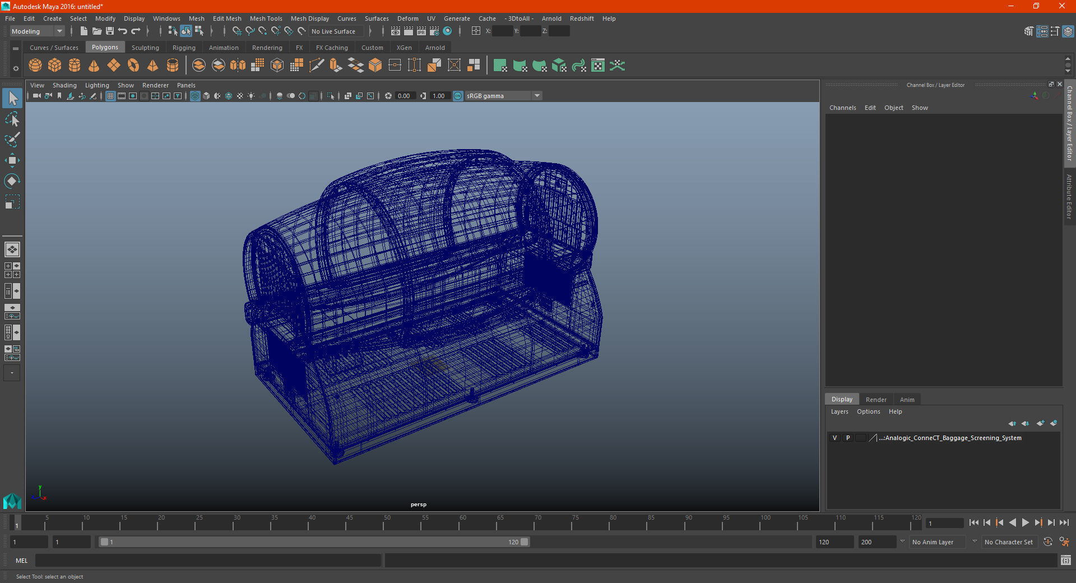Open the Modeling menu set dropdown
This screenshot has width=1076, height=583.
pos(37,31)
